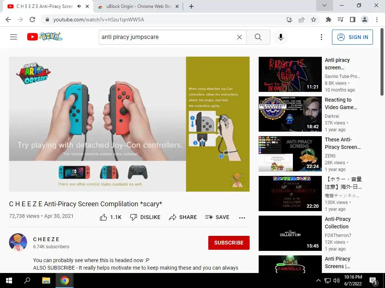
Task: Open more actions ellipsis under video
Action: click(x=242, y=218)
